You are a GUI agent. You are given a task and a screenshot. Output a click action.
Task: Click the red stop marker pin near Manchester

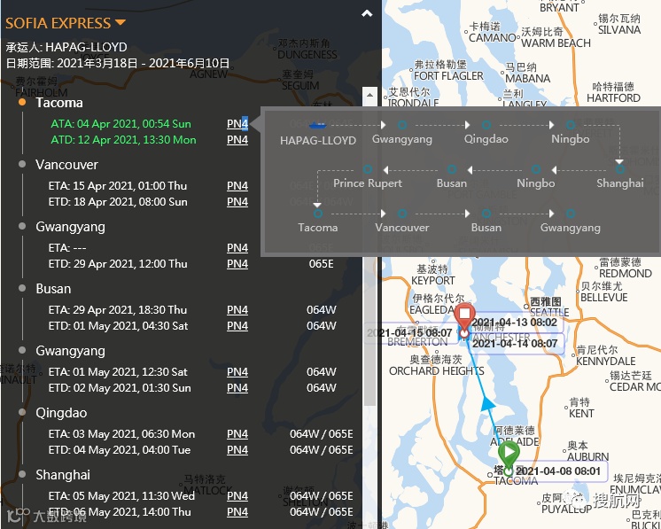(464, 317)
